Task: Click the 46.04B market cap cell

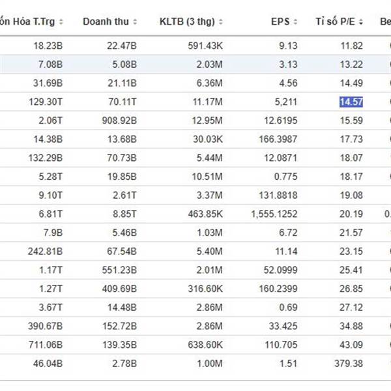Action: click(48, 363)
